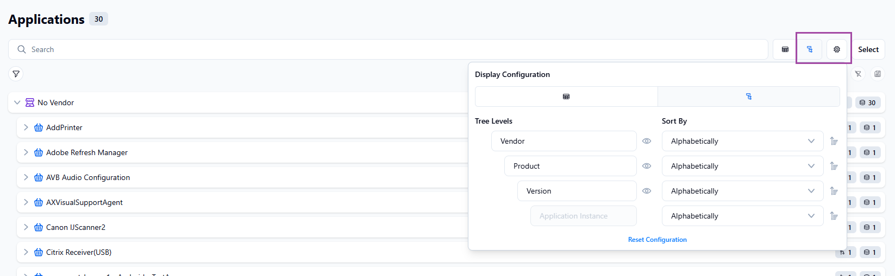Click the Vendor tree level box

(x=564, y=141)
